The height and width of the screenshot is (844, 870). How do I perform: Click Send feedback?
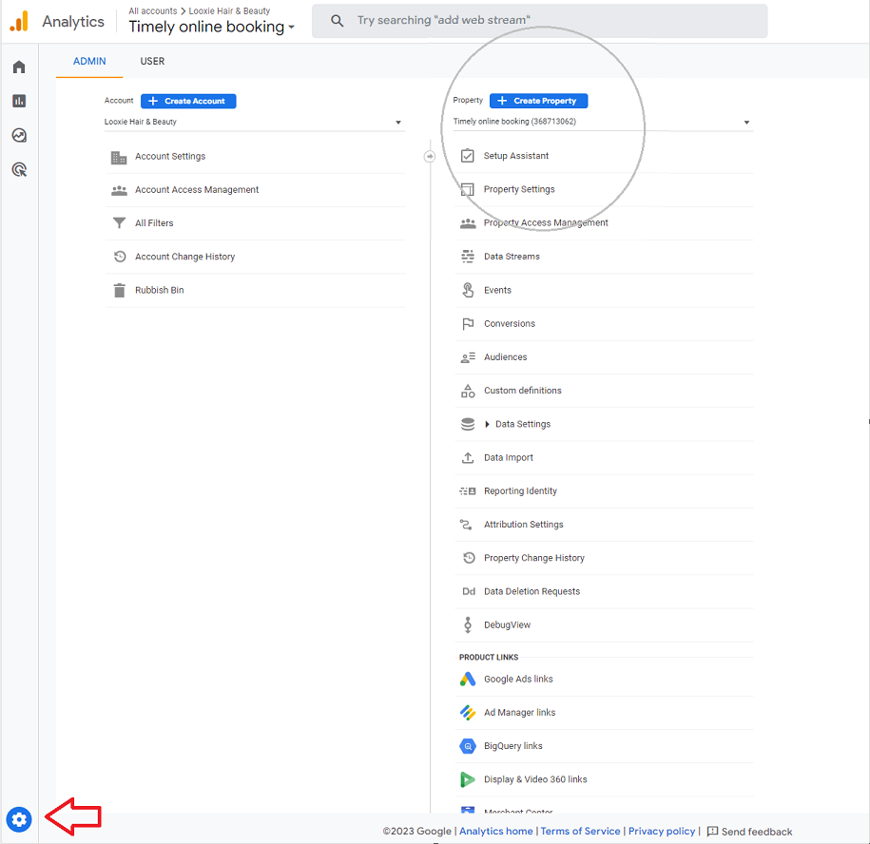749,832
